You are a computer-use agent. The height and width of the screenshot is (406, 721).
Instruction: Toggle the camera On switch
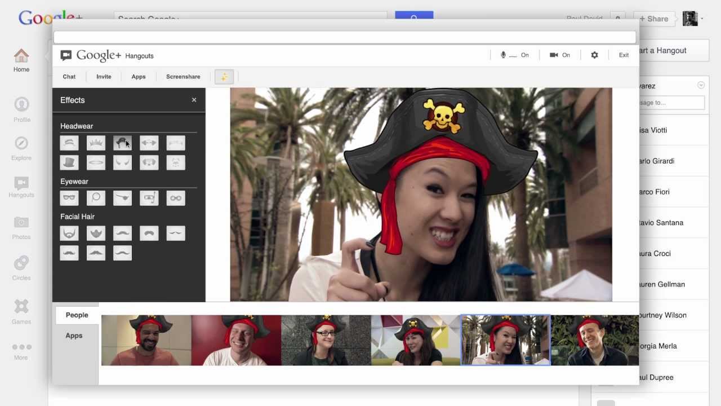click(560, 55)
